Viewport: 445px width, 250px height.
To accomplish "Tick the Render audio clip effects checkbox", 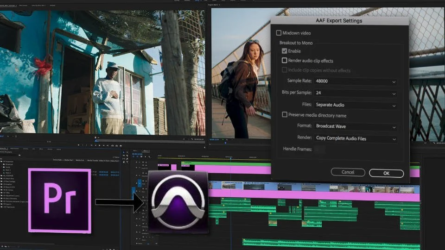I will click(x=285, y=61).
